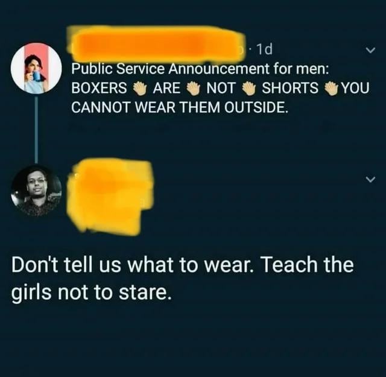Click the word YOU ending the second line
The height and width of the screenshot is (377, 386).
pyautogui.click(x=356, y=88)
